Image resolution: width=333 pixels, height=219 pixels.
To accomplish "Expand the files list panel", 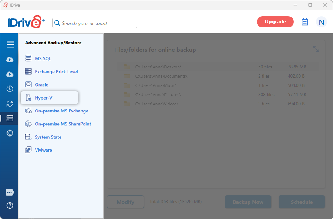I will pyautogui.click(x=316, y=49).
